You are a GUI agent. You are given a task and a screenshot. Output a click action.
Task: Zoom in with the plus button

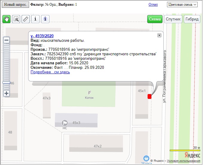(6, 93)
